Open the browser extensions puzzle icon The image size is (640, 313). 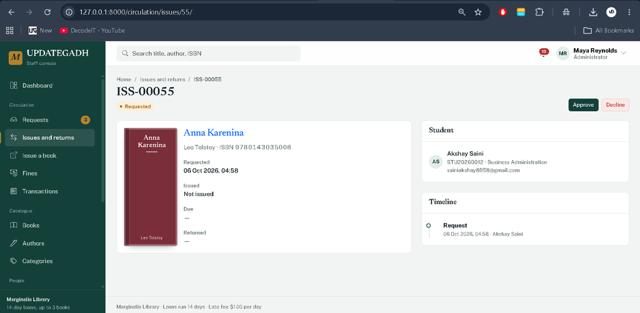pyautogui.click(x=539, y=12)
